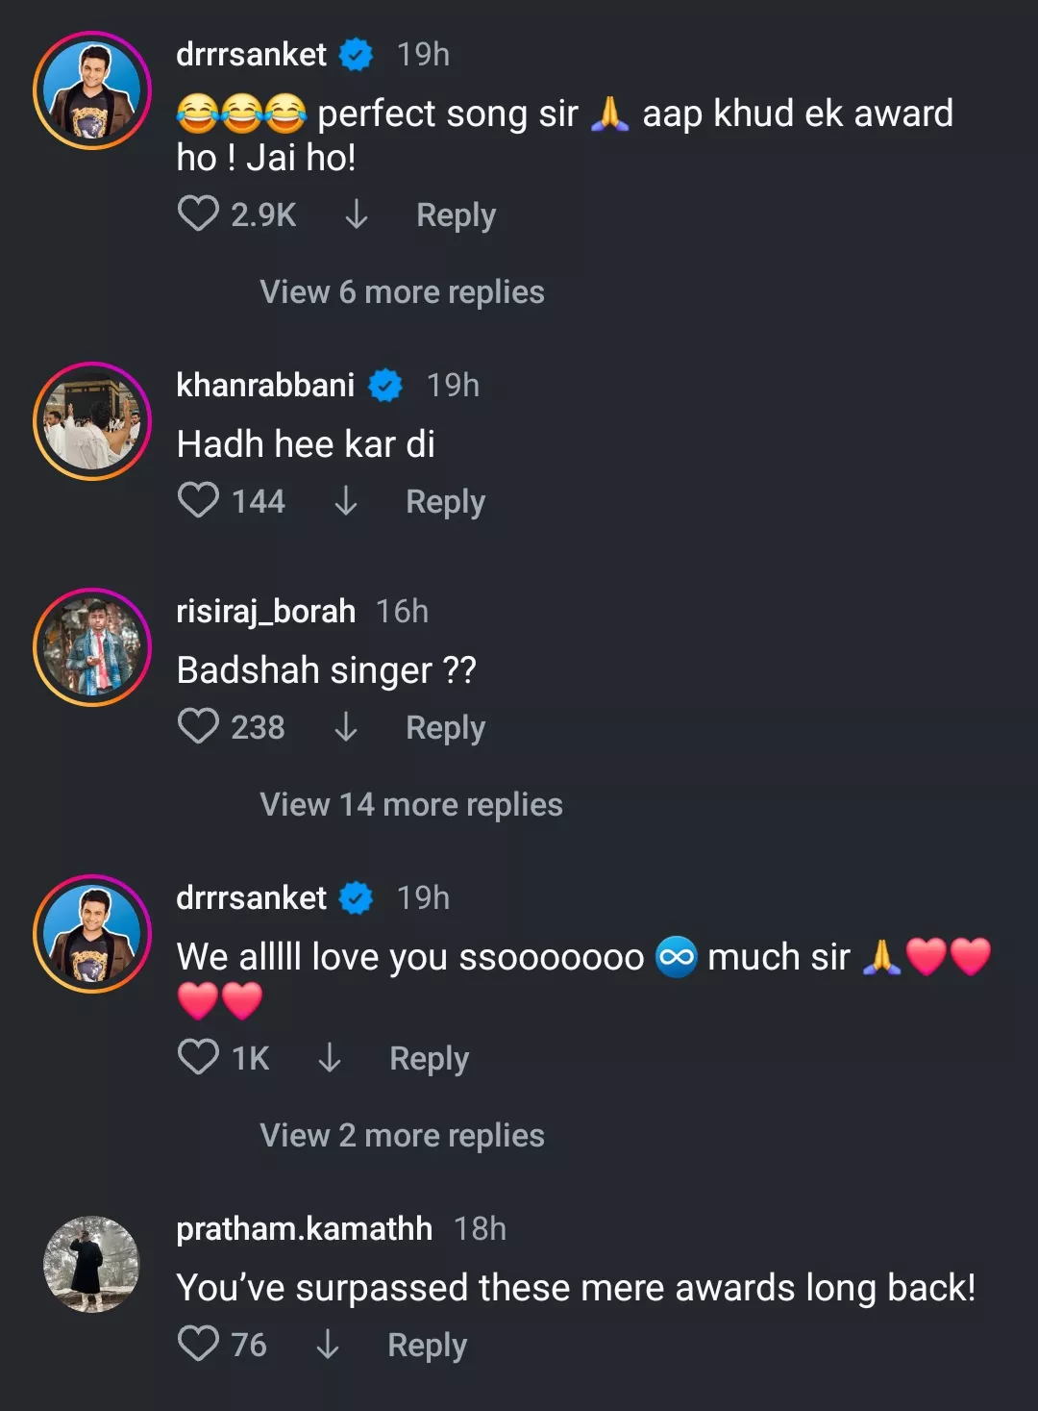Open risiraj_borah's username link
Viewport: 1038px width, 1411px height.
(265, 611)
